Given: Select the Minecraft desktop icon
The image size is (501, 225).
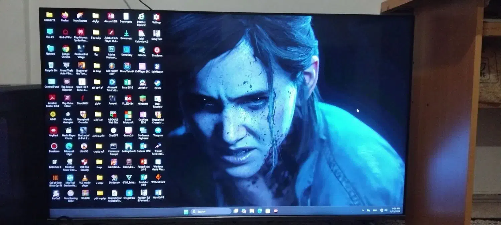Looking at the screenshot, I should (143, 99).
